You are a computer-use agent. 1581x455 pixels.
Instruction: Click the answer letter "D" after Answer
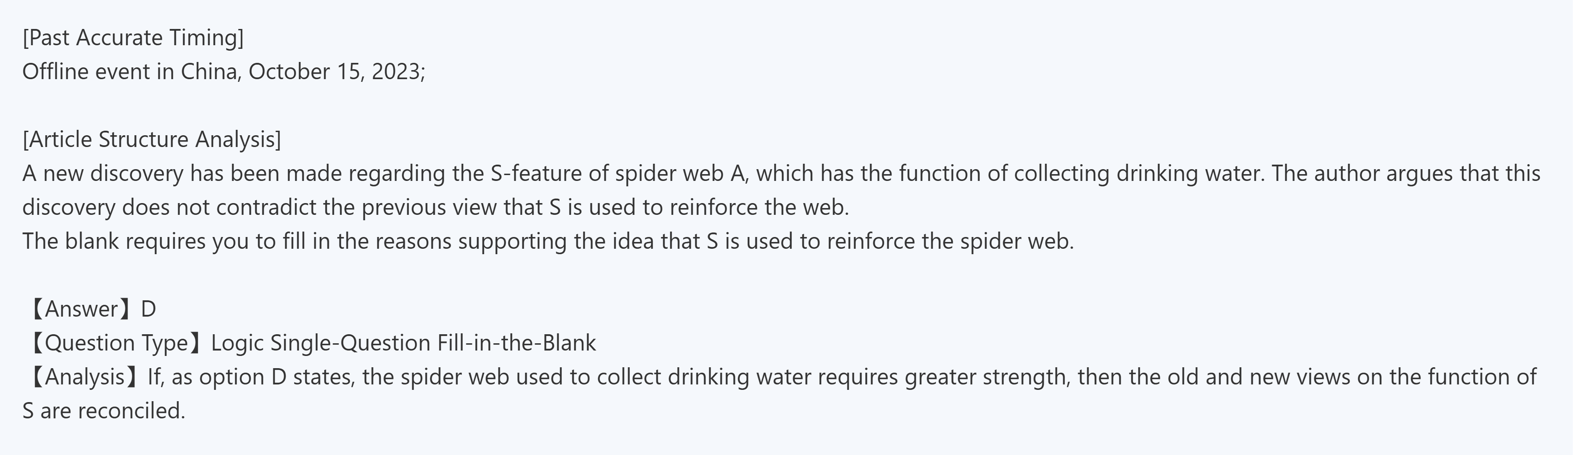149,308
